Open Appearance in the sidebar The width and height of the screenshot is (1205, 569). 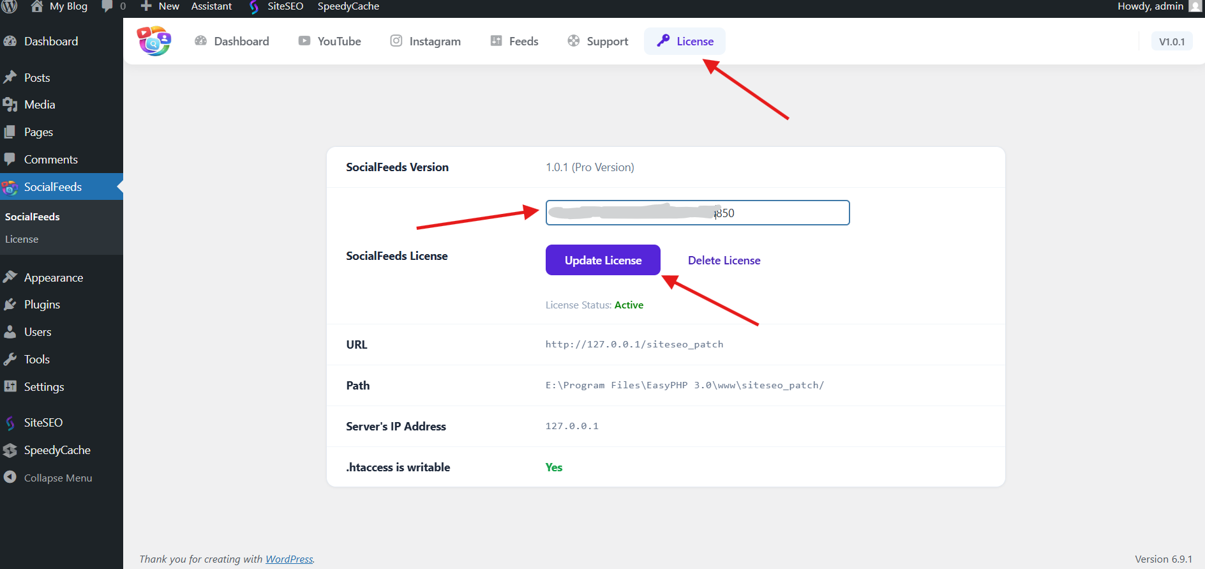[54, 278]
